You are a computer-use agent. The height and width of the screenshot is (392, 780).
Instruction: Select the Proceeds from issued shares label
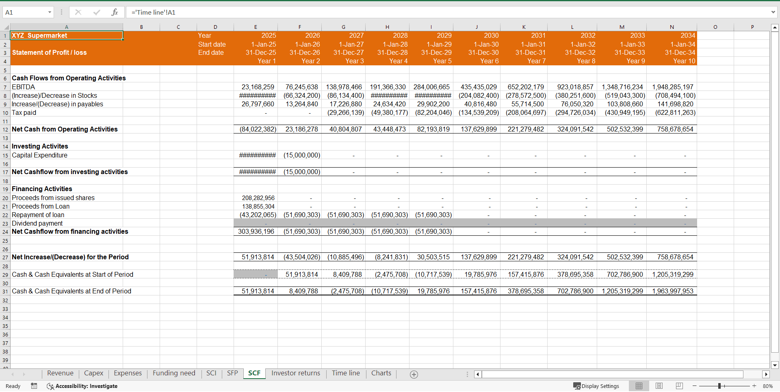click(x=53, y=198)
